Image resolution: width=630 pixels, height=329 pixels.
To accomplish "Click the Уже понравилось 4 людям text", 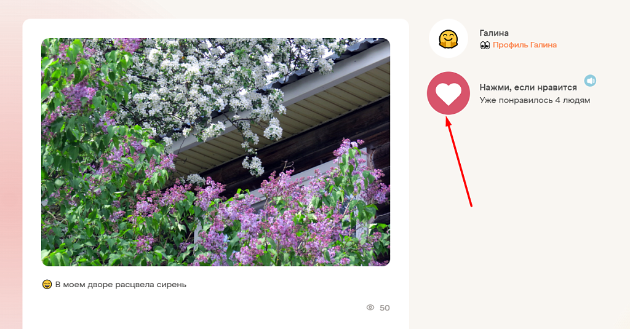I will [535, 100].
